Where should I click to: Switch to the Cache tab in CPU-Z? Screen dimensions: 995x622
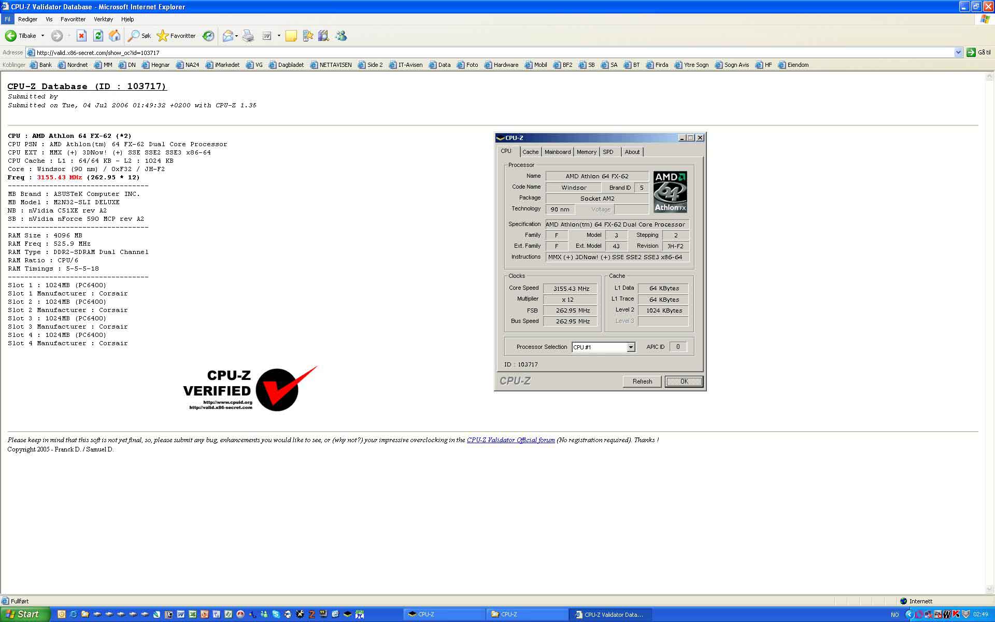coord(530,152)
